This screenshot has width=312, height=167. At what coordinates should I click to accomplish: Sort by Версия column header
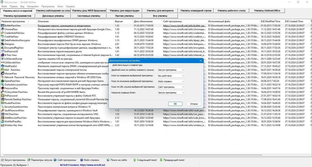(x=123, y=21)
